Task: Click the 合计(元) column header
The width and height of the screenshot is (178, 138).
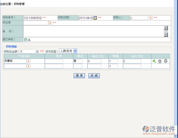Action: [x=137, y=56]
